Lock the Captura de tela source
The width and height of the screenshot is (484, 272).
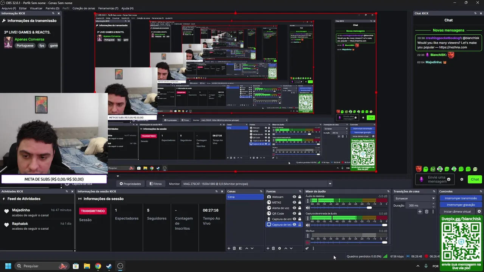[300, 224]
